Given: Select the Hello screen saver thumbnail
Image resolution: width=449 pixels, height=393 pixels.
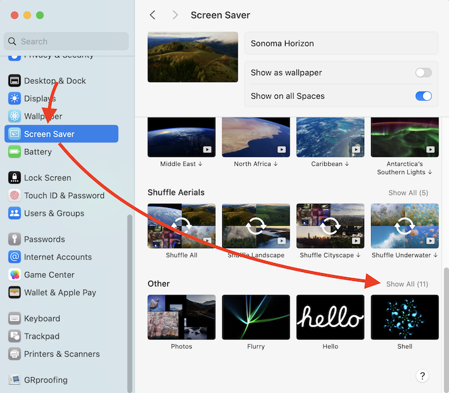Looking at the screenshot, I should click(x=331, y=317).
